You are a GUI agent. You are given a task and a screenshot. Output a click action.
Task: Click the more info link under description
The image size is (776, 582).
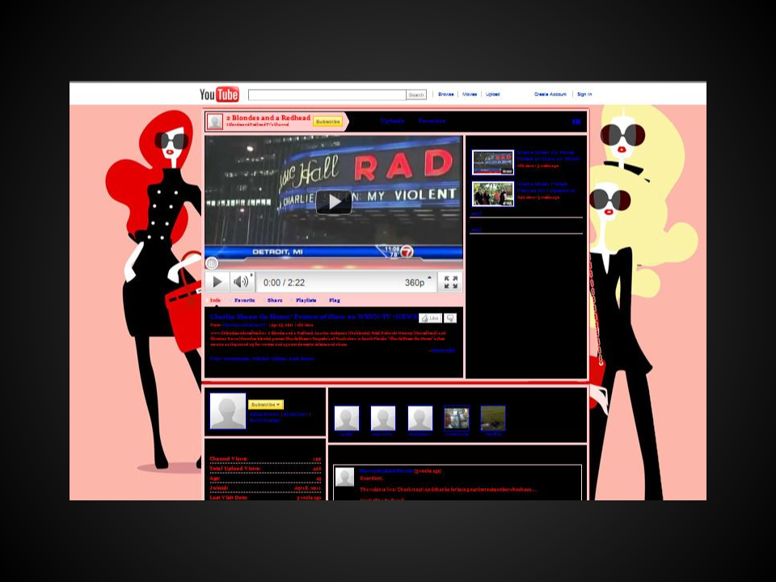point(442,350)
